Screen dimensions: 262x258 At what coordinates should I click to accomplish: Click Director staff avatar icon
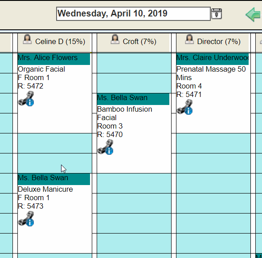tap(189, 39)
